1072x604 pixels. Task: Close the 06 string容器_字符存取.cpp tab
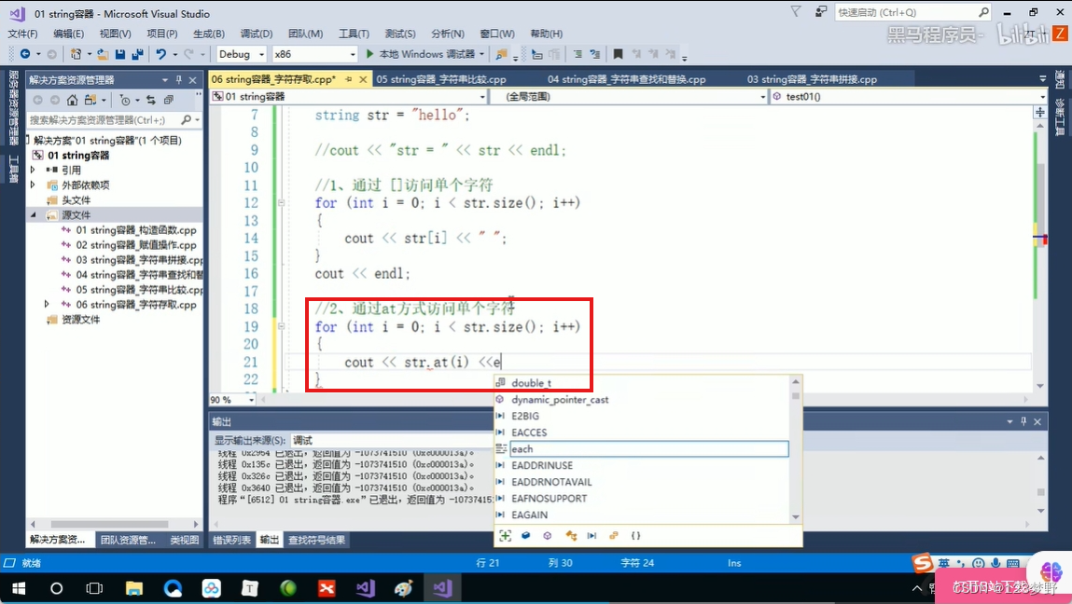(x=363, y=79)
